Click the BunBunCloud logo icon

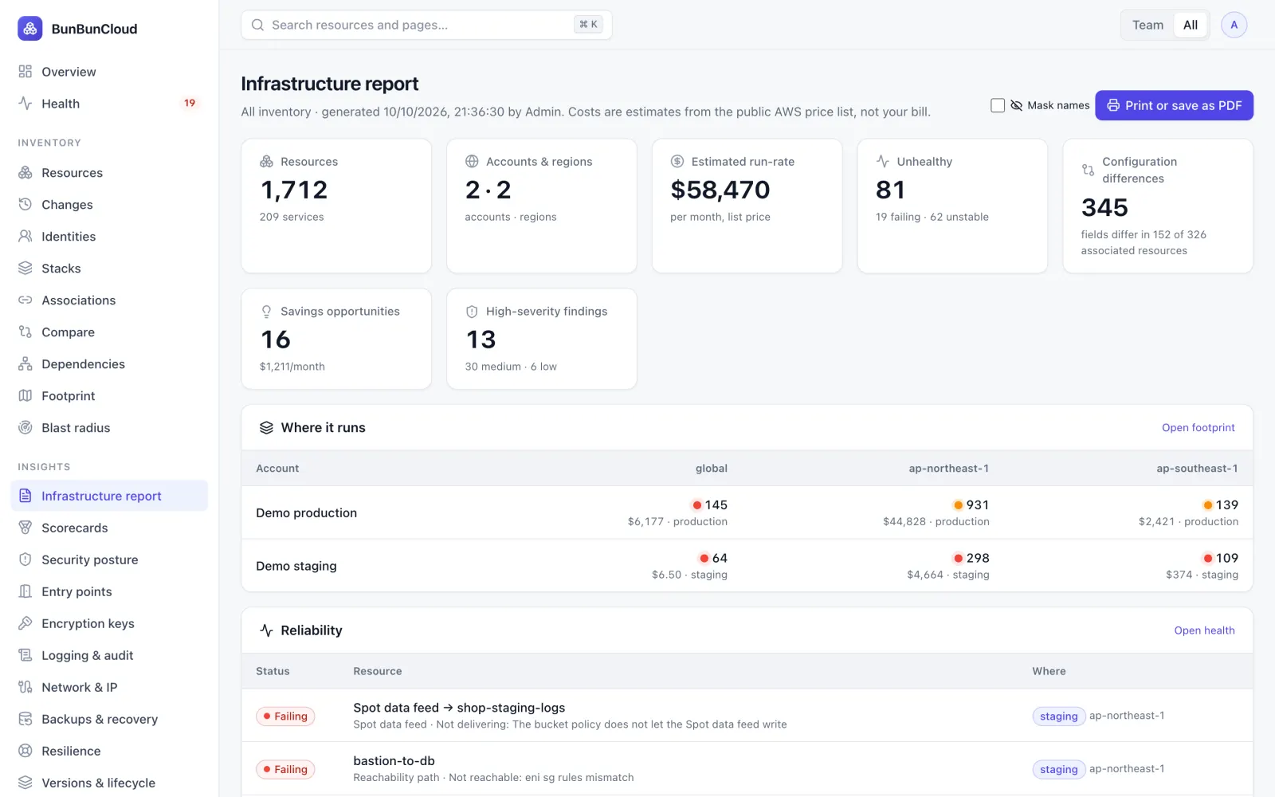(30, 29)
